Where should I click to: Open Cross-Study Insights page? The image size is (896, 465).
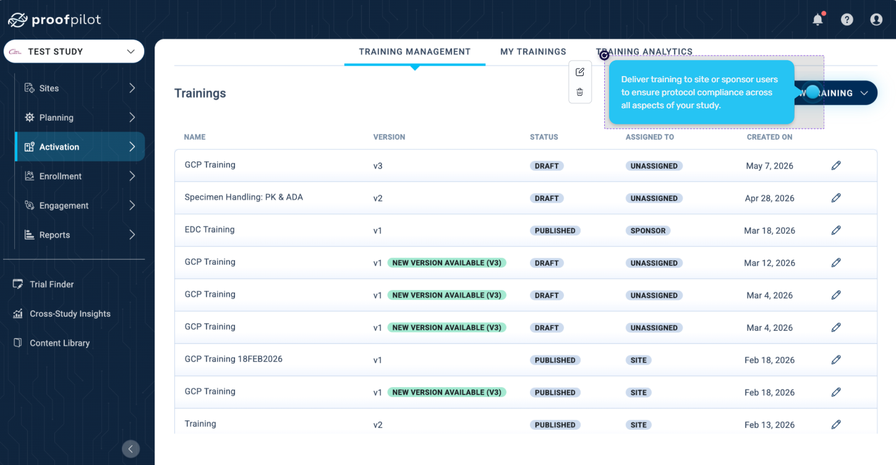click(70, 314)
